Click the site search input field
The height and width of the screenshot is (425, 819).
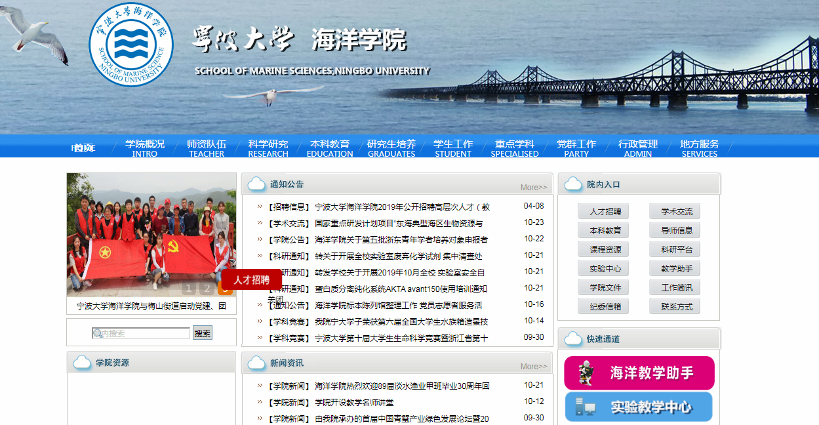click(x=146, y=333)
